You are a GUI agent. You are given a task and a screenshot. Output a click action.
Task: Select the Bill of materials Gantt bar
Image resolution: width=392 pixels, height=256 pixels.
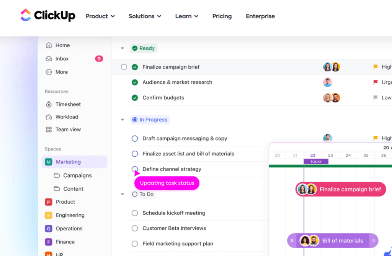(x=333, y=241)
